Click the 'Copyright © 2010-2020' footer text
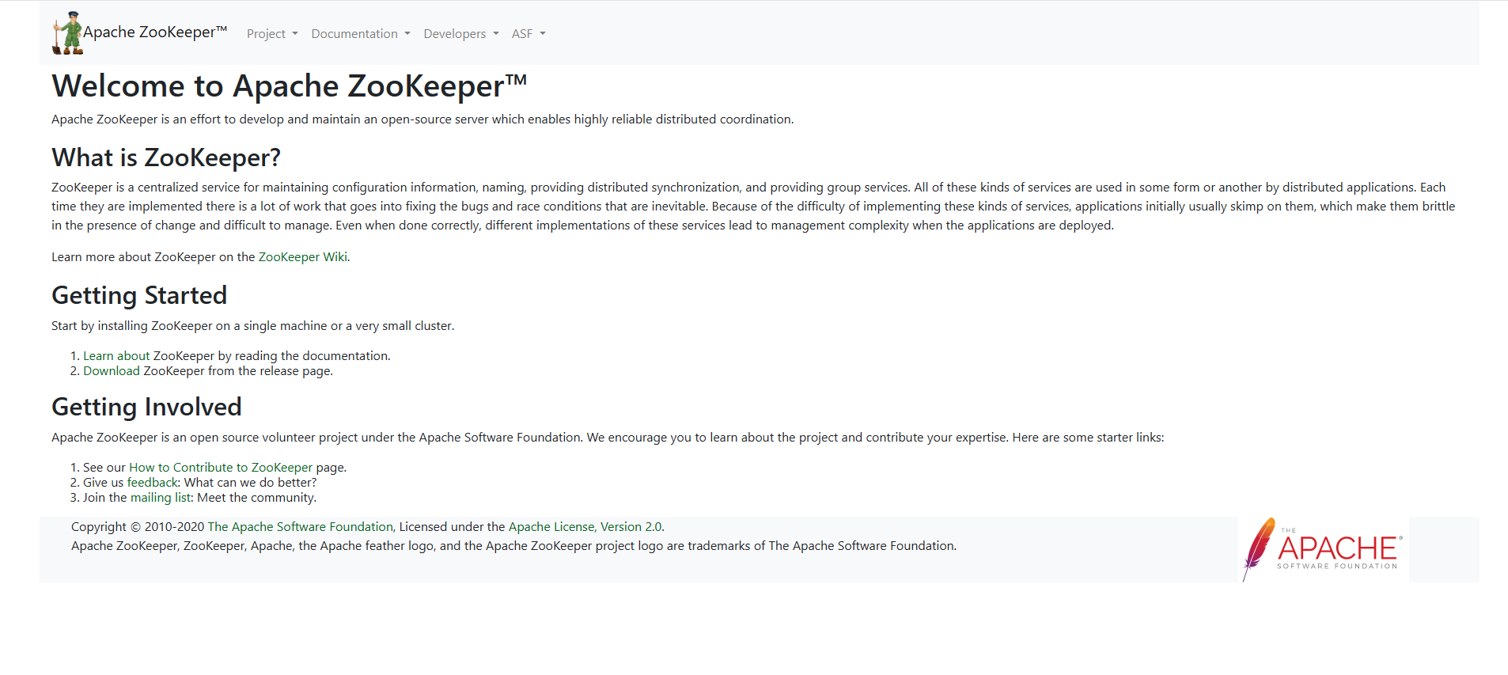This screenshot has height=675, width=1508. (138, 527)
